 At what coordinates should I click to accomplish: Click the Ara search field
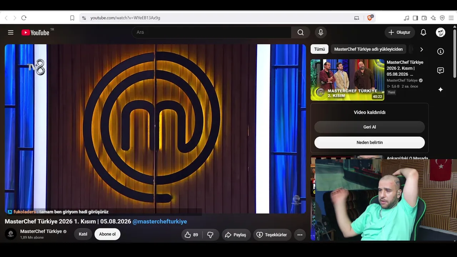tap(212, 32)
